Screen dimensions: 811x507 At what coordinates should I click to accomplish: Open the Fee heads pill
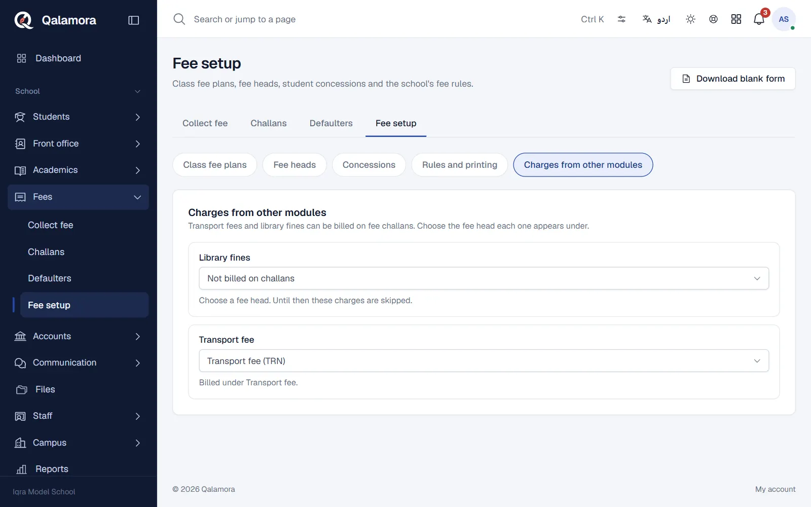pyautogui.click(x=294, y=165)
